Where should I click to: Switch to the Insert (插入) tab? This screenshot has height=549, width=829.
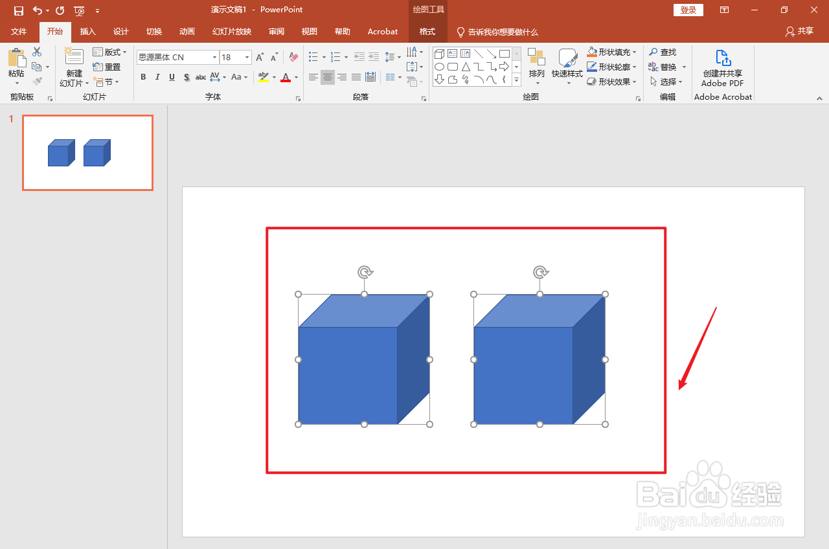[88, 32]
